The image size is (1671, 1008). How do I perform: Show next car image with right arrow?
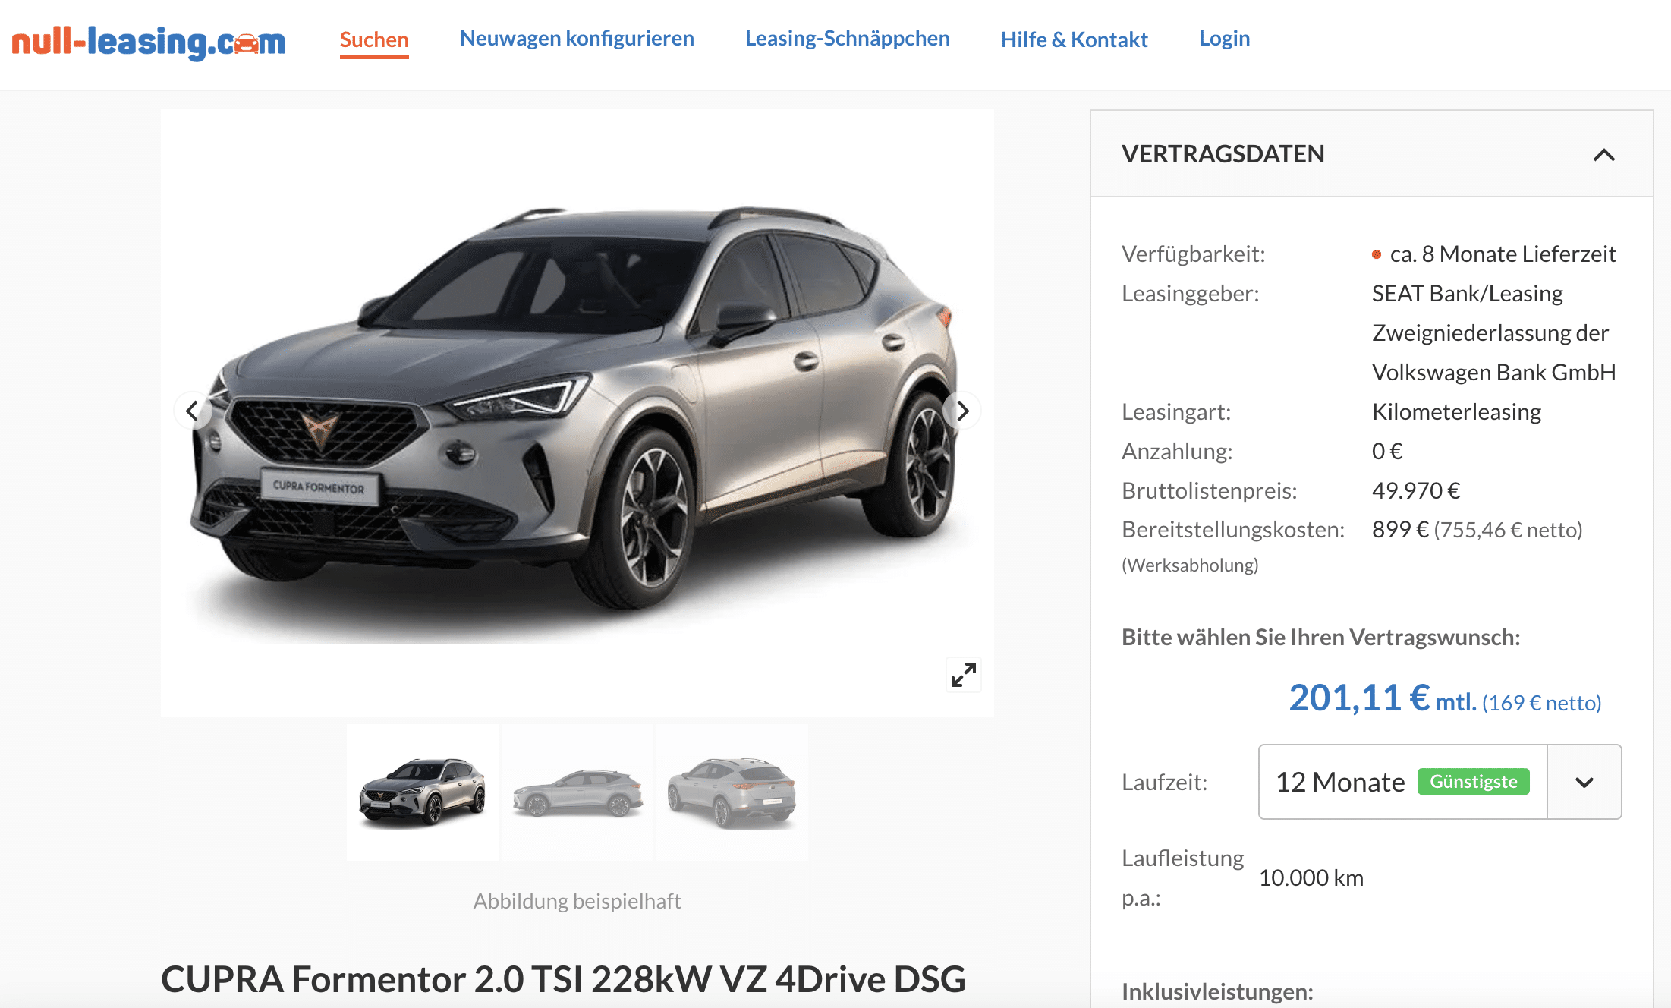pyautogui.click(x=962, y=411)
